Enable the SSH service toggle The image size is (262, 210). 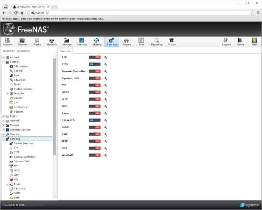pyautogui.click(x=95, y=134)
